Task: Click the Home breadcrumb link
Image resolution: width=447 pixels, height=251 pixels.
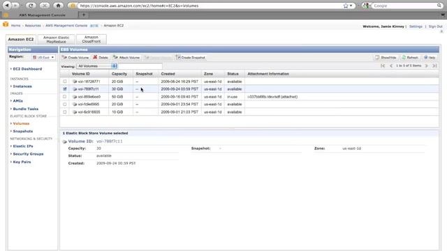Action: pyautogui.click(x=15, y=26)
